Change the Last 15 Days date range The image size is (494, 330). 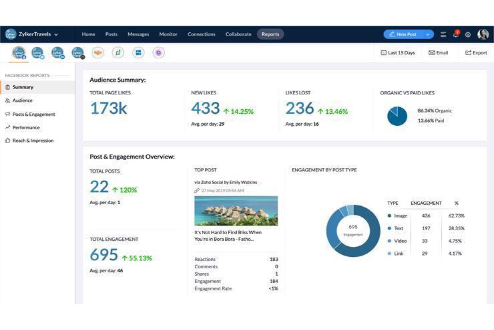tap(398, 52)
